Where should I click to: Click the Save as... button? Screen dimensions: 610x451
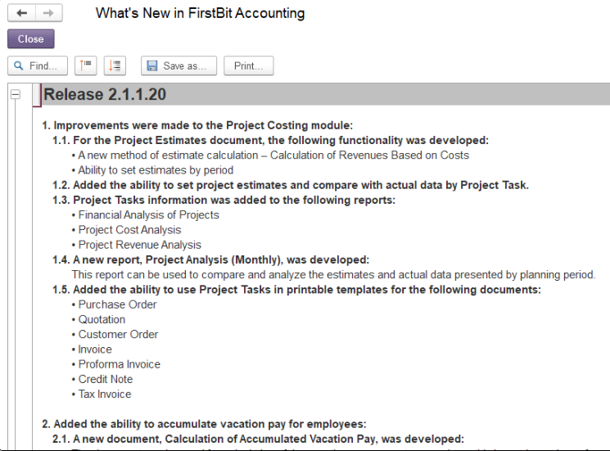179,65
